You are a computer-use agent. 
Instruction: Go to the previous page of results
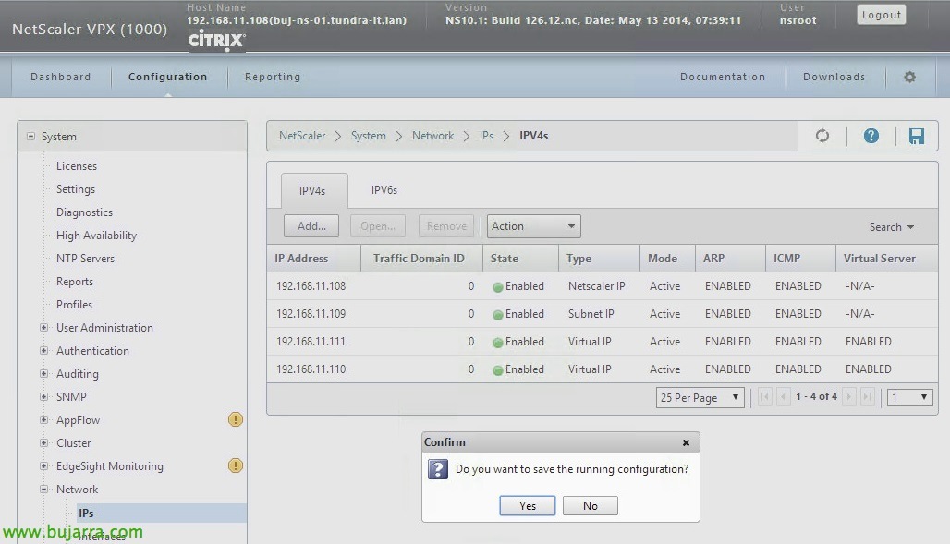784,397
